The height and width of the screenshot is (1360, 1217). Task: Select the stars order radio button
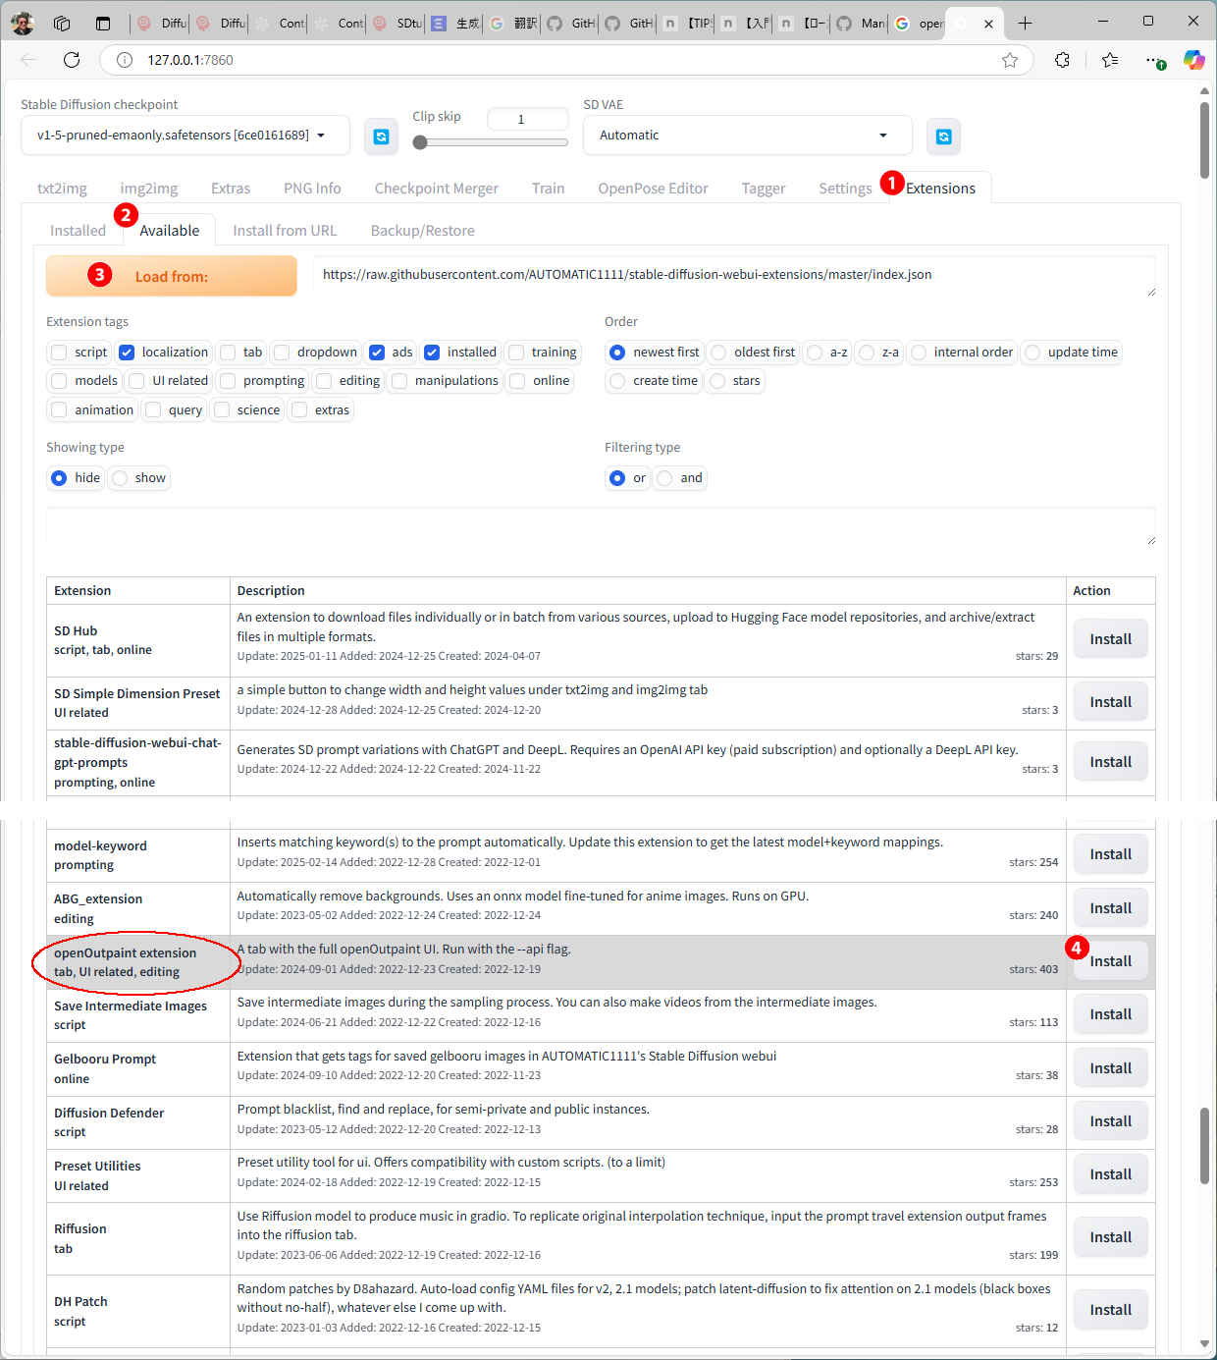(x=717, y=381)
